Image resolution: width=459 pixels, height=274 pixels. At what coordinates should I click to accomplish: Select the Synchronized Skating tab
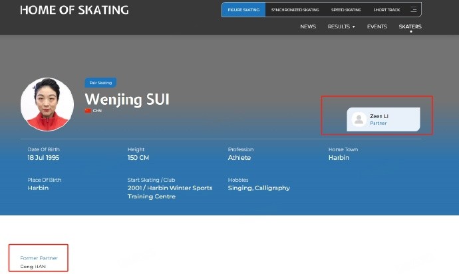[x=295, y=10]
